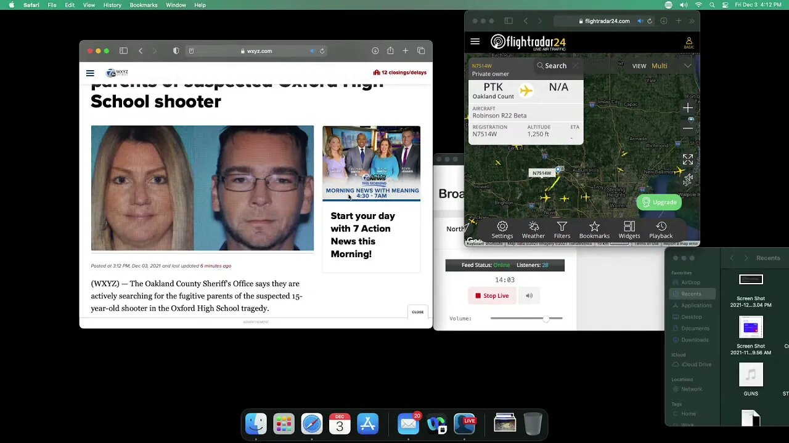Open the File menu in menu bar
The image size is (789, 443).
click(x=52, y=5)
